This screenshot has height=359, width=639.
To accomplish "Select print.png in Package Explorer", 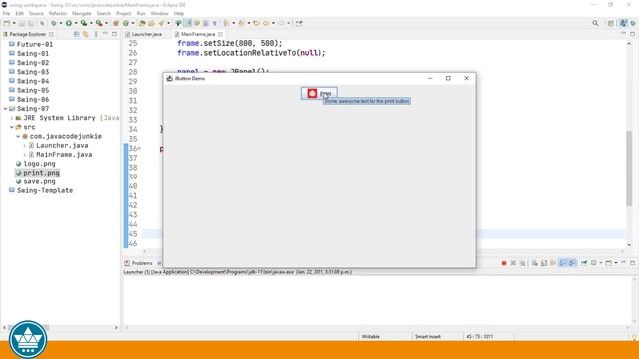I will coord(41,173).
